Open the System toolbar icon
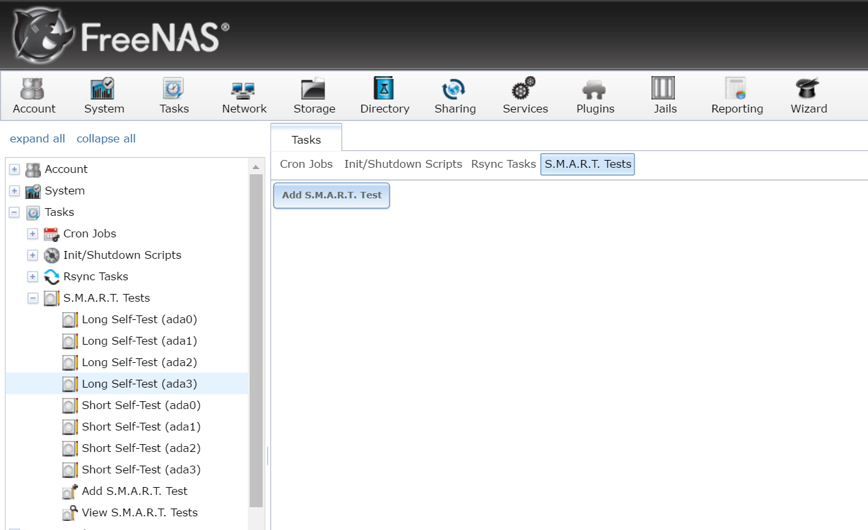This screenshot has width=868, height=530. [104, 88]
